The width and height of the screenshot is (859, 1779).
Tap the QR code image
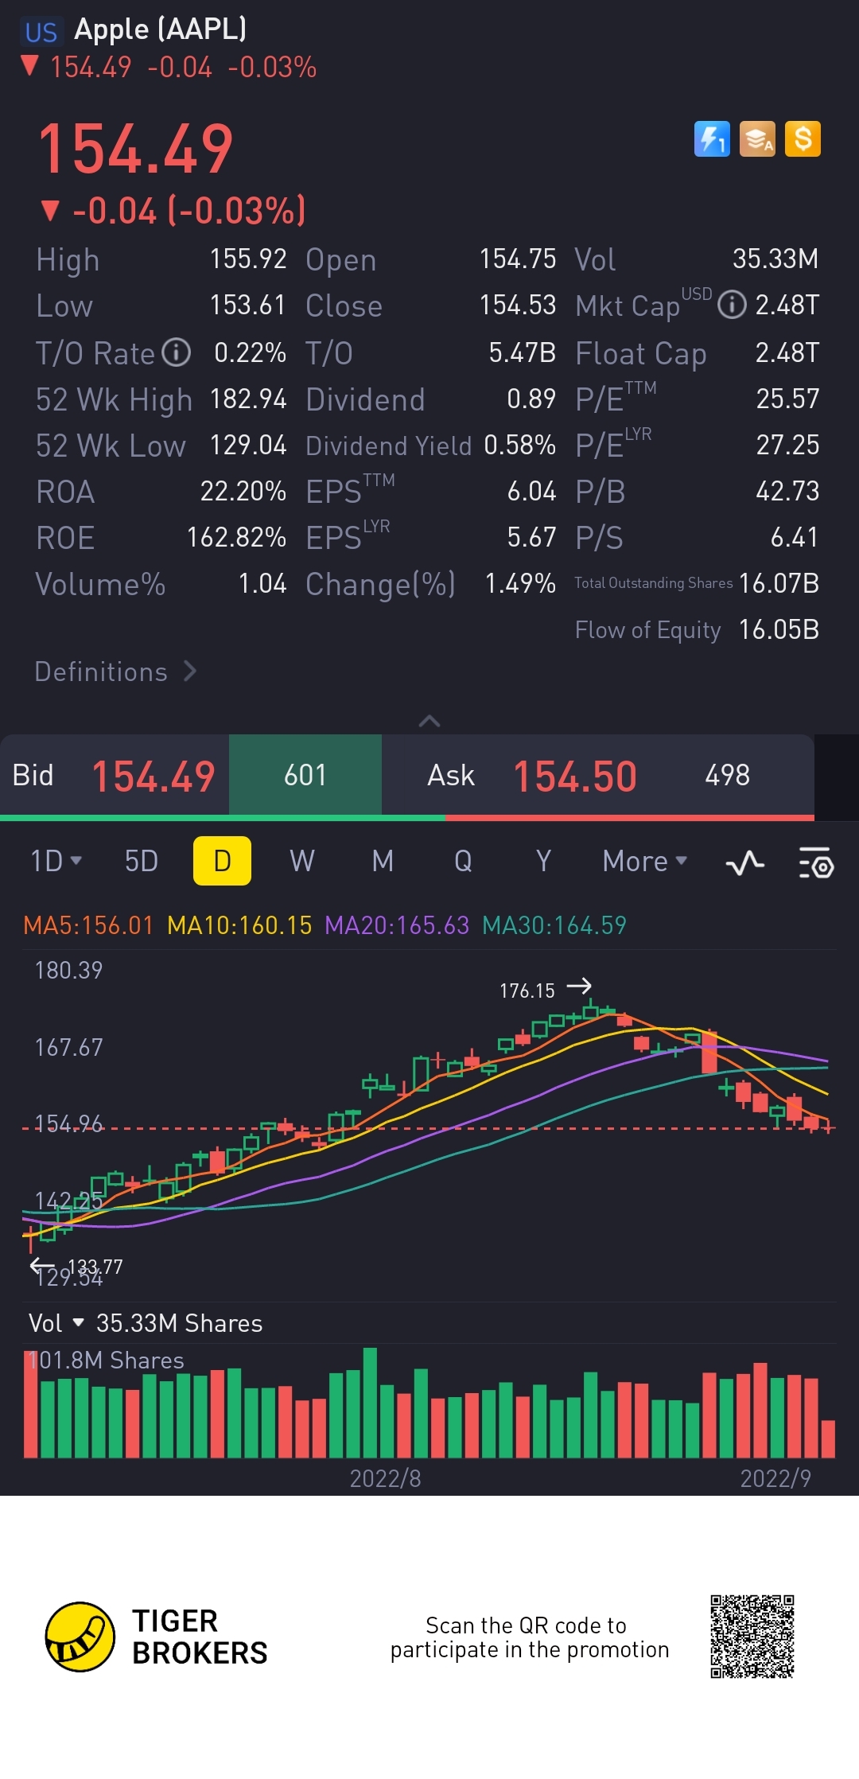pos(752,1637)
